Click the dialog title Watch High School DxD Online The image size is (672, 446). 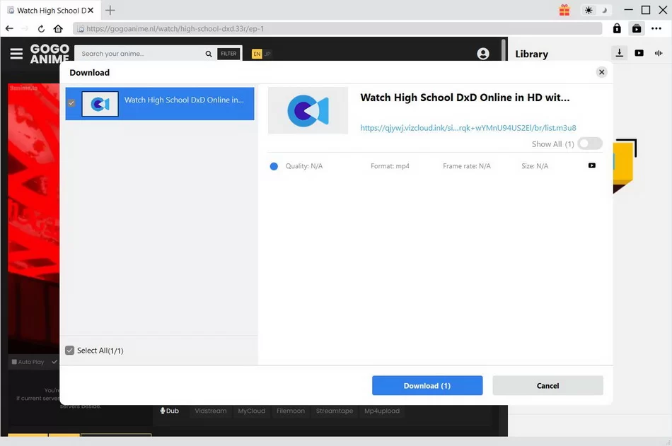point(465,98)
